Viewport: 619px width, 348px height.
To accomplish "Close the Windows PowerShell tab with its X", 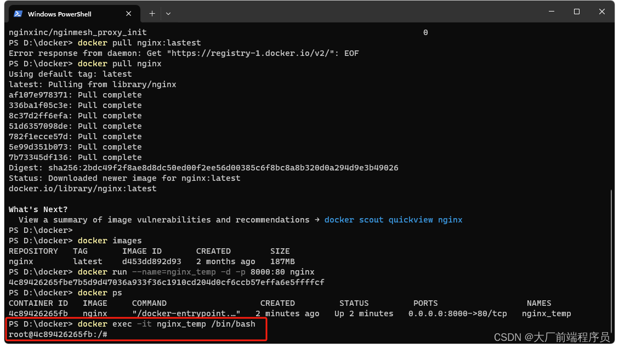I will click(x=129, y=13).
